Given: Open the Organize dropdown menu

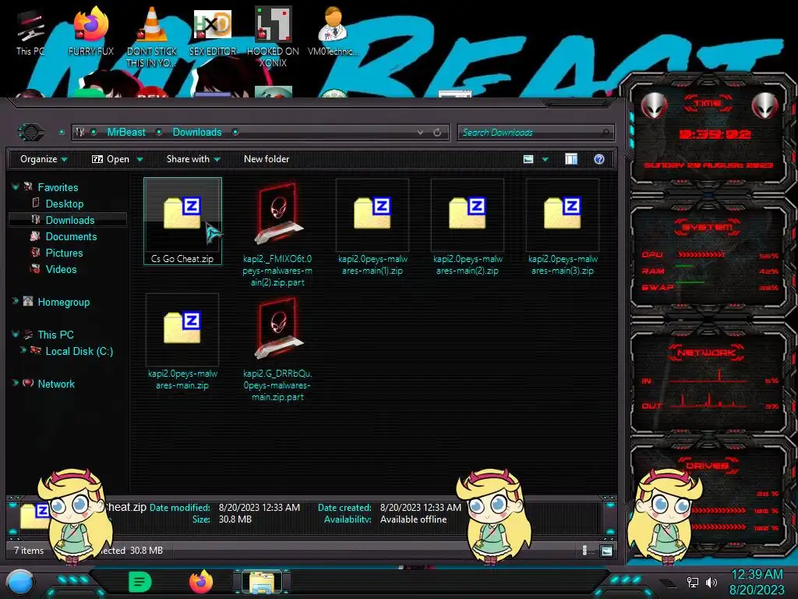Looking at the screenshot, I should [x=44, y=159].
